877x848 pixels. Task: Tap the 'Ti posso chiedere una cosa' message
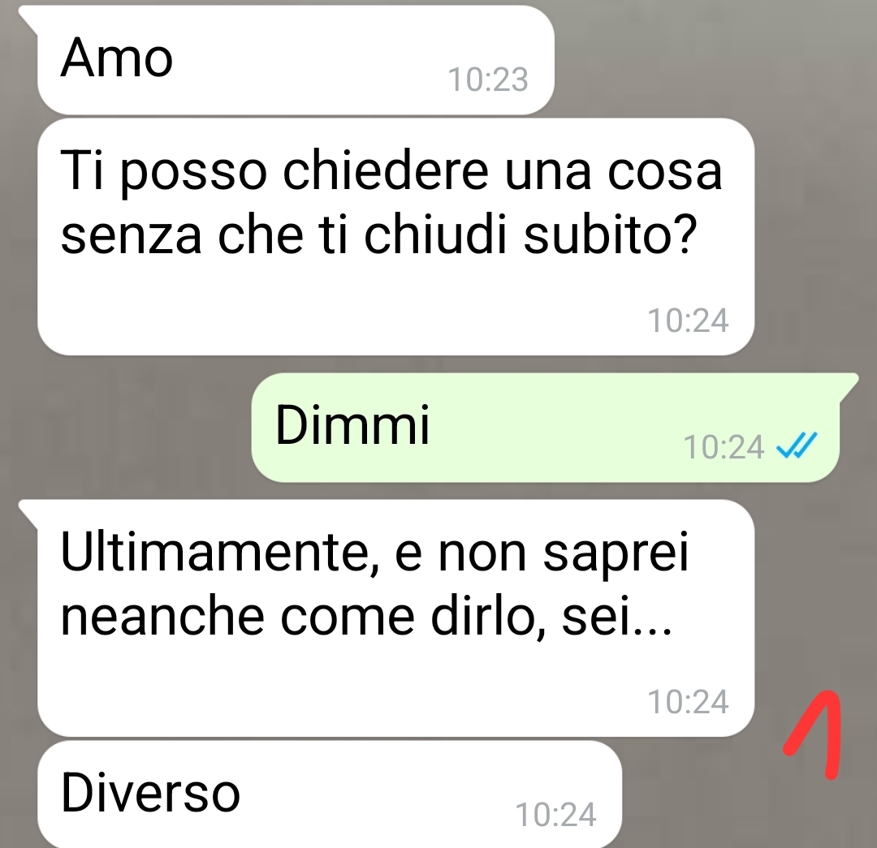395,236
